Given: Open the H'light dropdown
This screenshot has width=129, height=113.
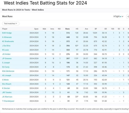Looking at the screenshot, I should (x=118, y=16).
